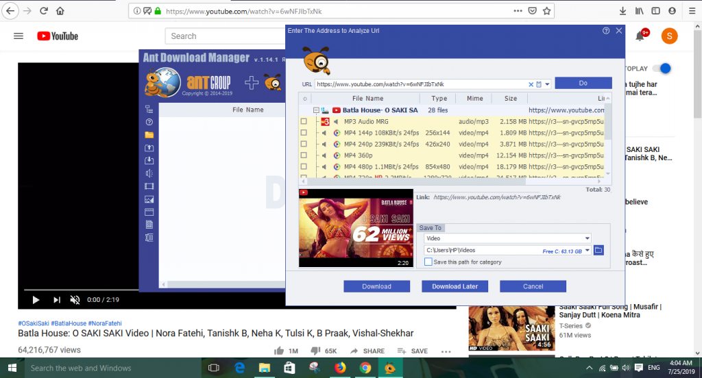Tick the MP4 360p row checkbox
Viewport: 702px width, 378px height.
click(x=304, y=155)
